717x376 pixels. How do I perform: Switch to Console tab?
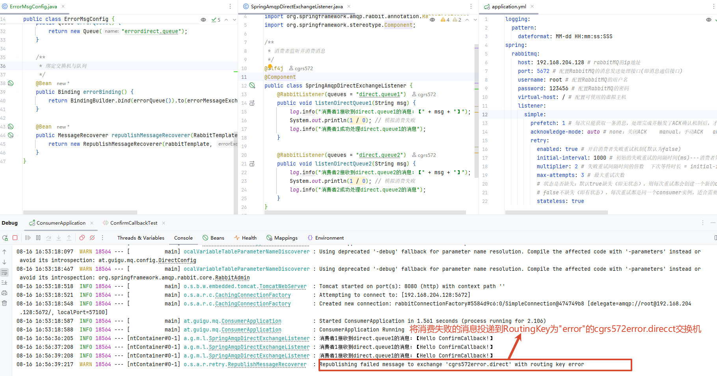(183, 238)
